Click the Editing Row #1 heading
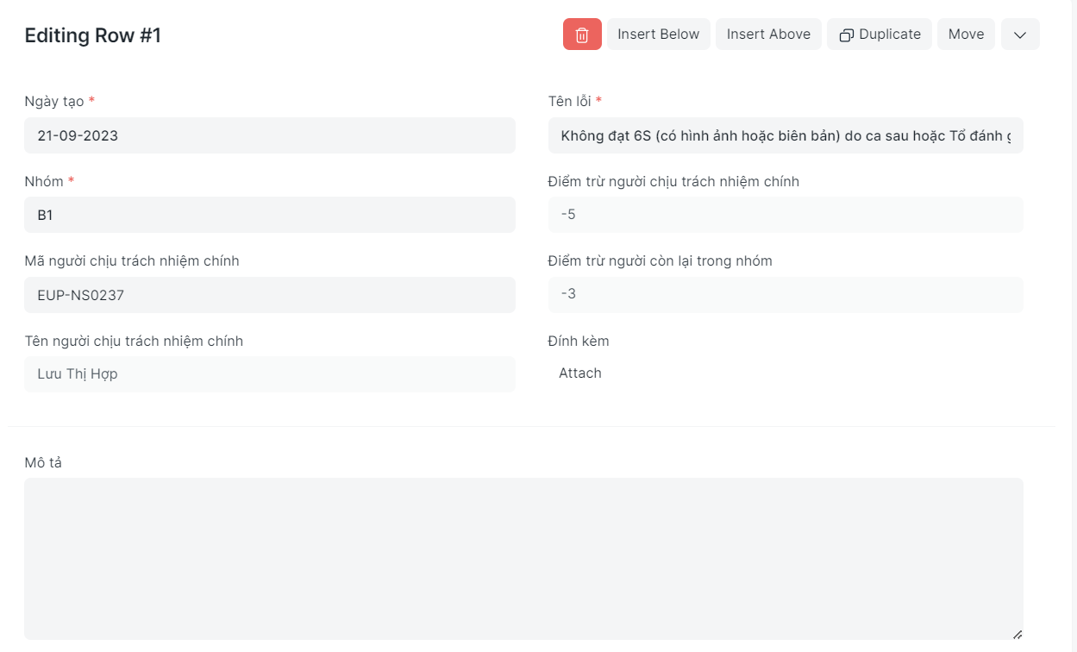This screenshot has width=1077, height=652. (92, 35)
